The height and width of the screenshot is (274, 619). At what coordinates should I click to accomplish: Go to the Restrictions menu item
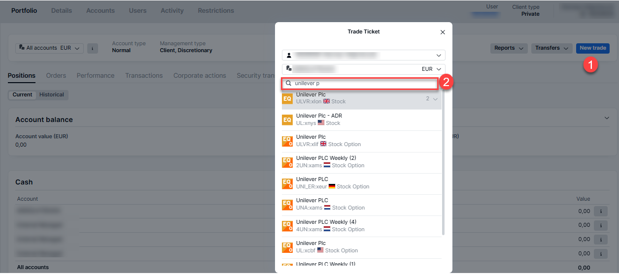[216, 10]
